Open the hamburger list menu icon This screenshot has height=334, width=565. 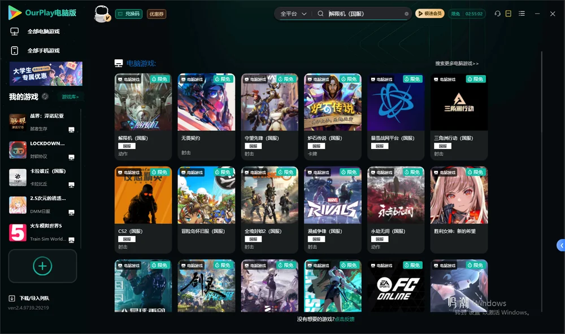(x=521, y=14)
